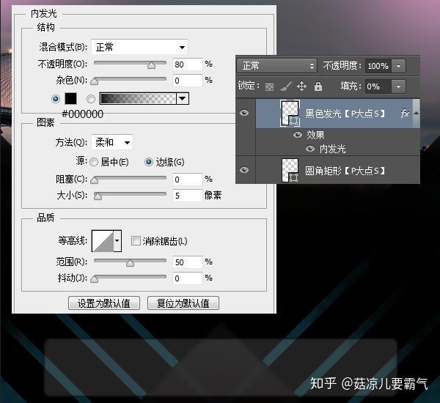Click 不透明度(O) slider handle
This screenshot has height=403, width=440.
point(152,65)
